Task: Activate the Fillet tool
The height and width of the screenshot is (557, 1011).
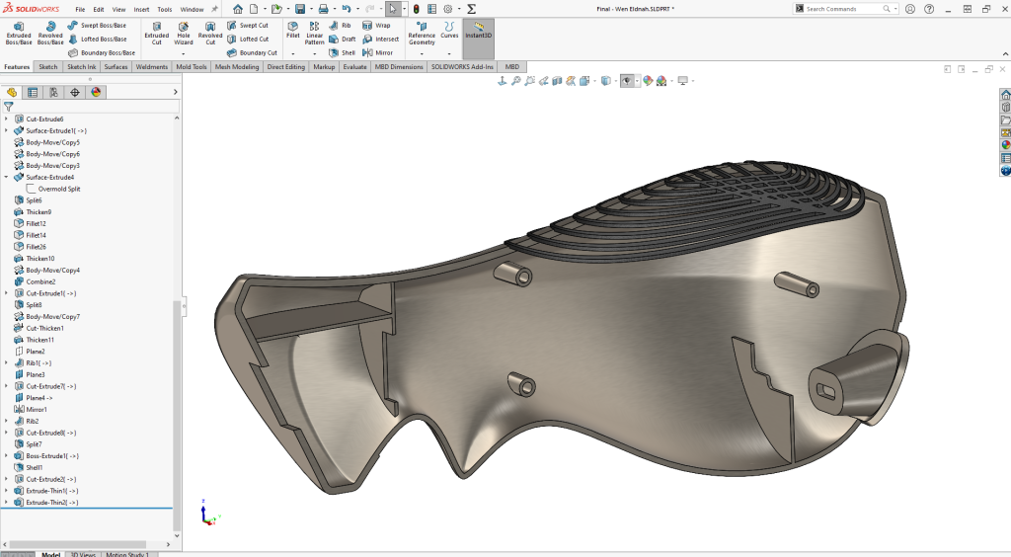Action: (293, 31)
